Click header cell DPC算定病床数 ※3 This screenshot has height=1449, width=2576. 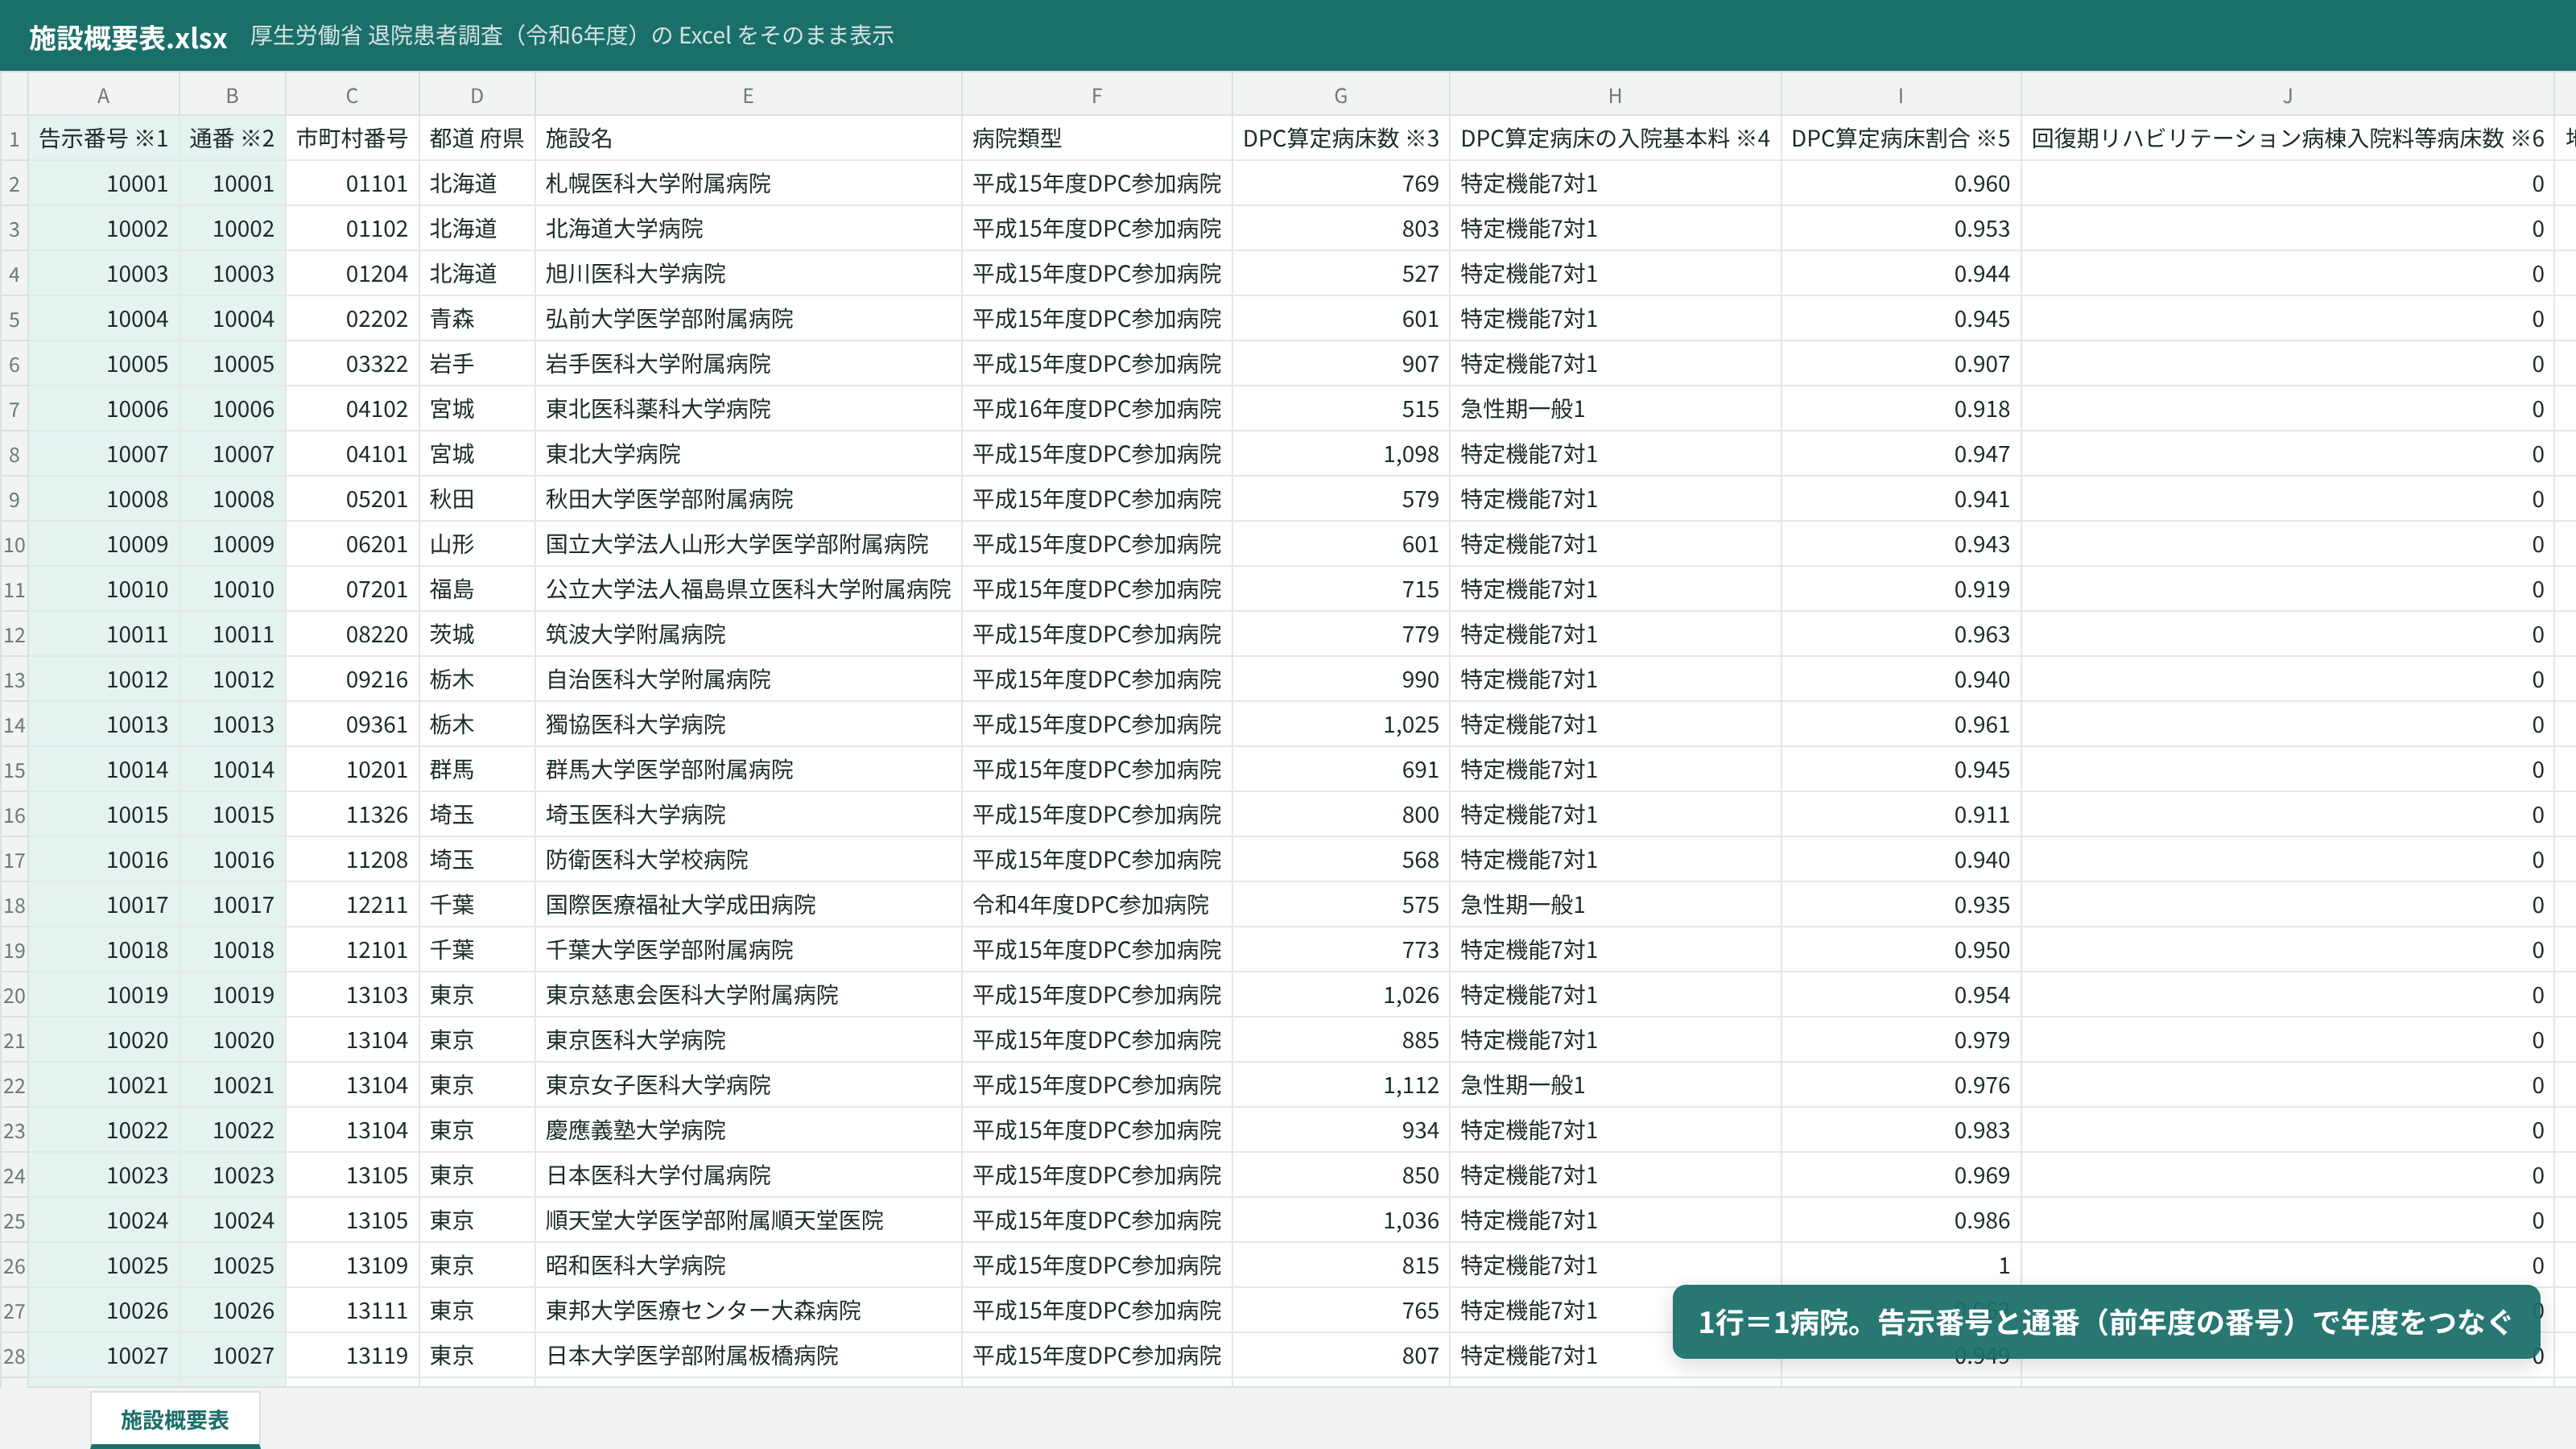(1341, 139)
